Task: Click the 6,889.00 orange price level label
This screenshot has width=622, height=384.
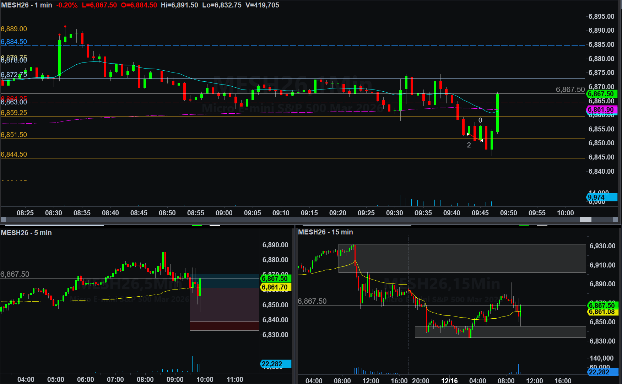Action: [14, 29]
